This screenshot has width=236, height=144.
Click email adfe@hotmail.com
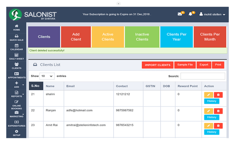point(79,110)
